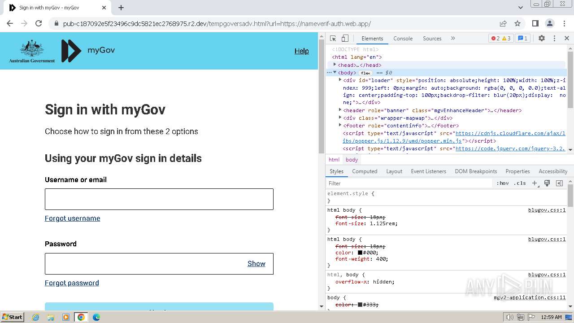Switch to the Sources tab
Screen dimensions: 574x323
point(432,39)
